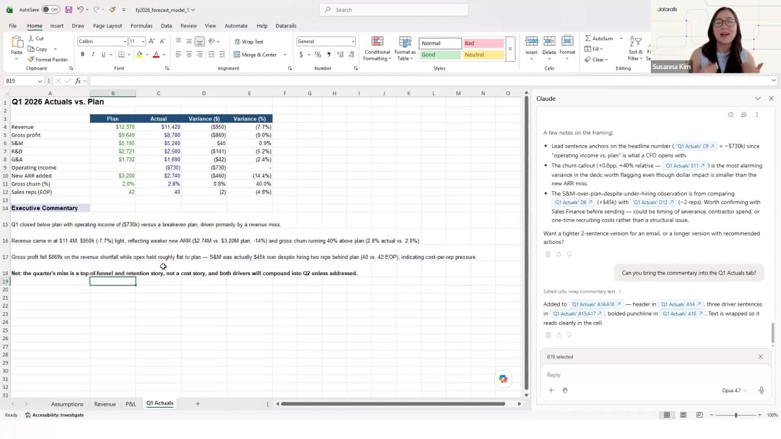Click the Copy button in the Clipboard group
Image resolution: width=781 pixels, height=439 pixels.
pos(38,49)
